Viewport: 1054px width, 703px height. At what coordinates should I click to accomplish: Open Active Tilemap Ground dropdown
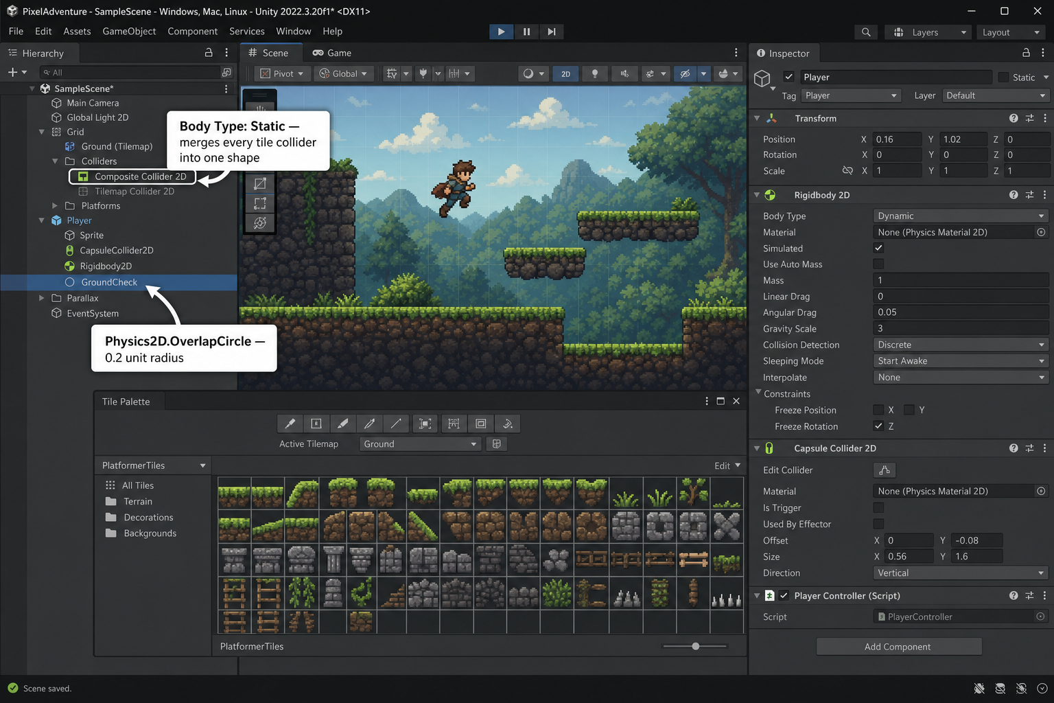420,444
